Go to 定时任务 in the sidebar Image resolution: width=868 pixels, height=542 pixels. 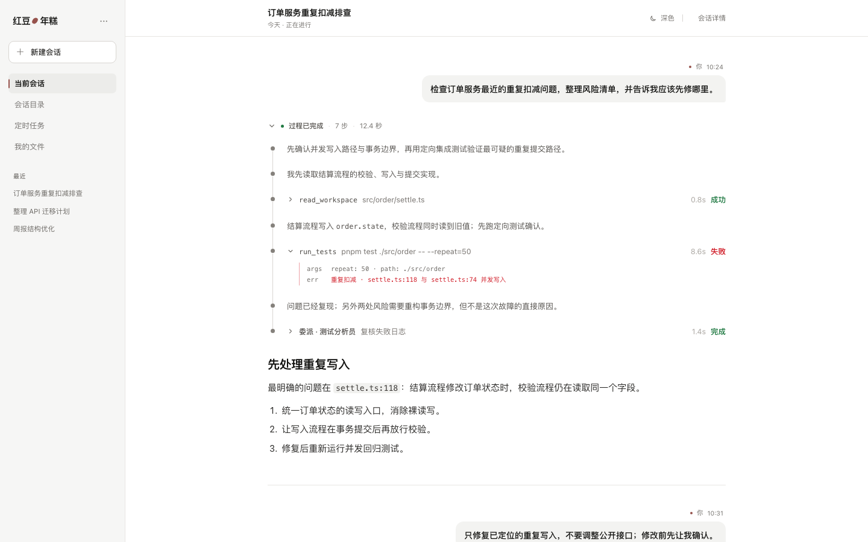(62, 126)
